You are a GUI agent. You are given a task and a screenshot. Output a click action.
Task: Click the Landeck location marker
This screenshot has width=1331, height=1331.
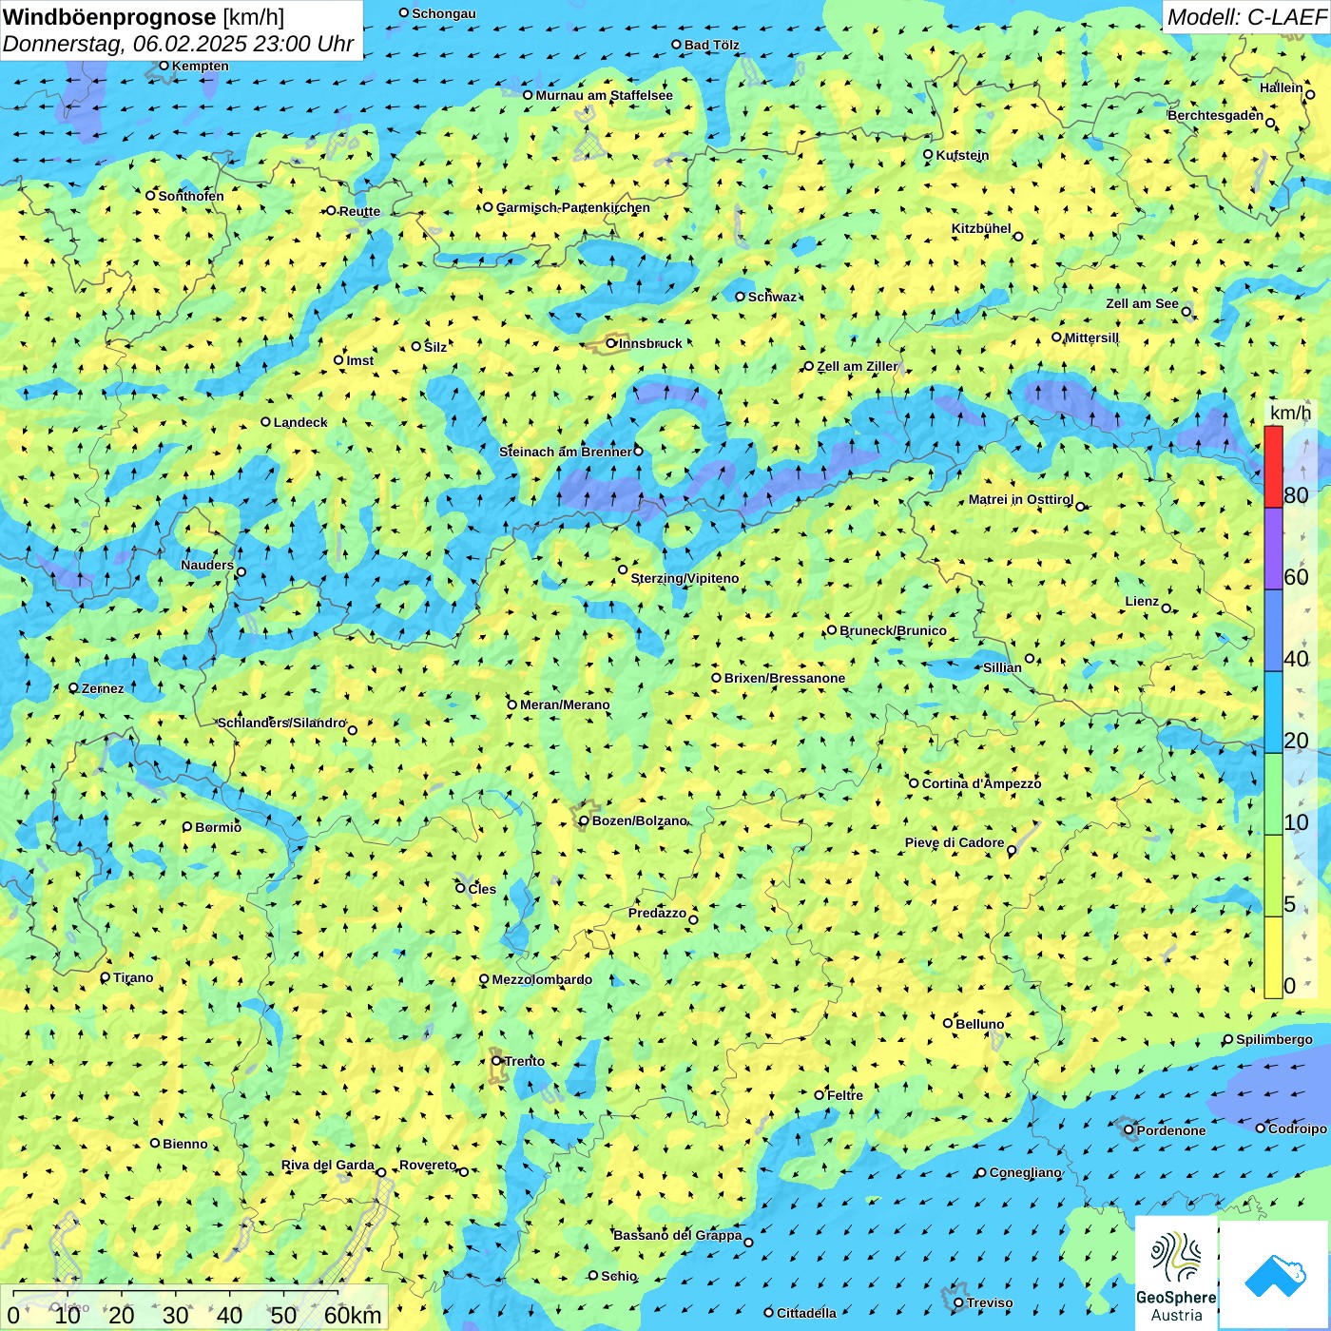tap(265, 422)
